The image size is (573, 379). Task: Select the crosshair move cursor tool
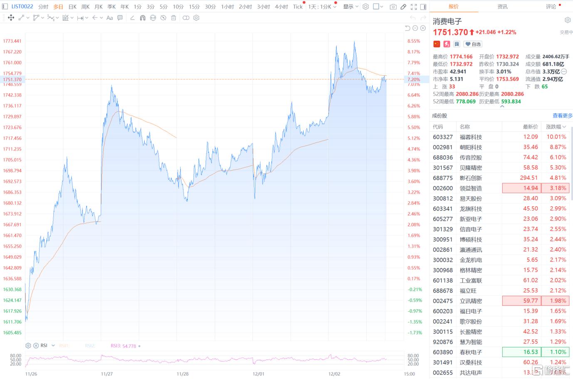(x=11, y=18)
